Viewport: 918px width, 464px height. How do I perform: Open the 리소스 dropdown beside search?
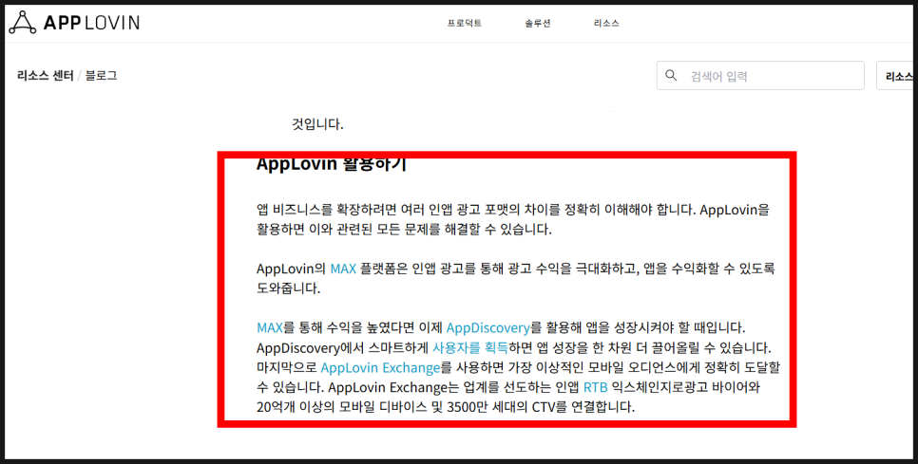point(896,76)
